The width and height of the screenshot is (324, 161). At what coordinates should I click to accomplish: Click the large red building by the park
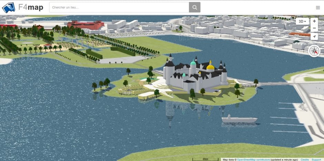click(x=85, y=25)
